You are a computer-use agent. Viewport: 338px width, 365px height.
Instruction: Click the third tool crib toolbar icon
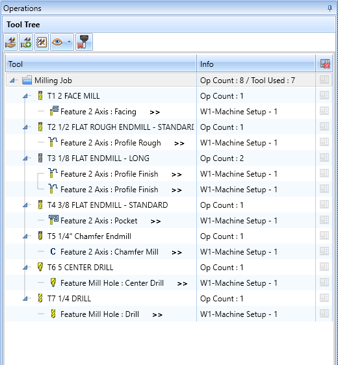click(x=42, y=42)
